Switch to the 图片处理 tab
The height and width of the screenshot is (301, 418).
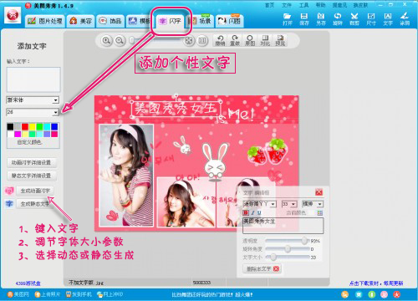pyautogui.click(x=45, y=21)
